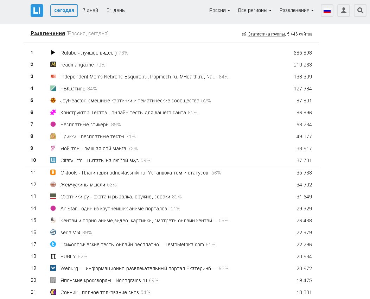370x299 pixels.
Task: Select the сегодня period tab
Action: pyautogui.click(x=64, y=11)
